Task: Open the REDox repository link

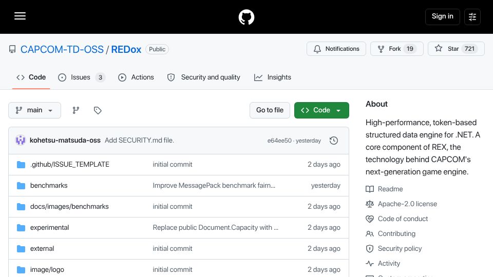Action: 126,49
